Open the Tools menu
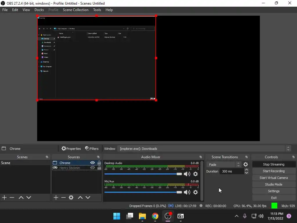Image resolution: width=297 pixels, height=223 pixels. (x=97, y=10)
